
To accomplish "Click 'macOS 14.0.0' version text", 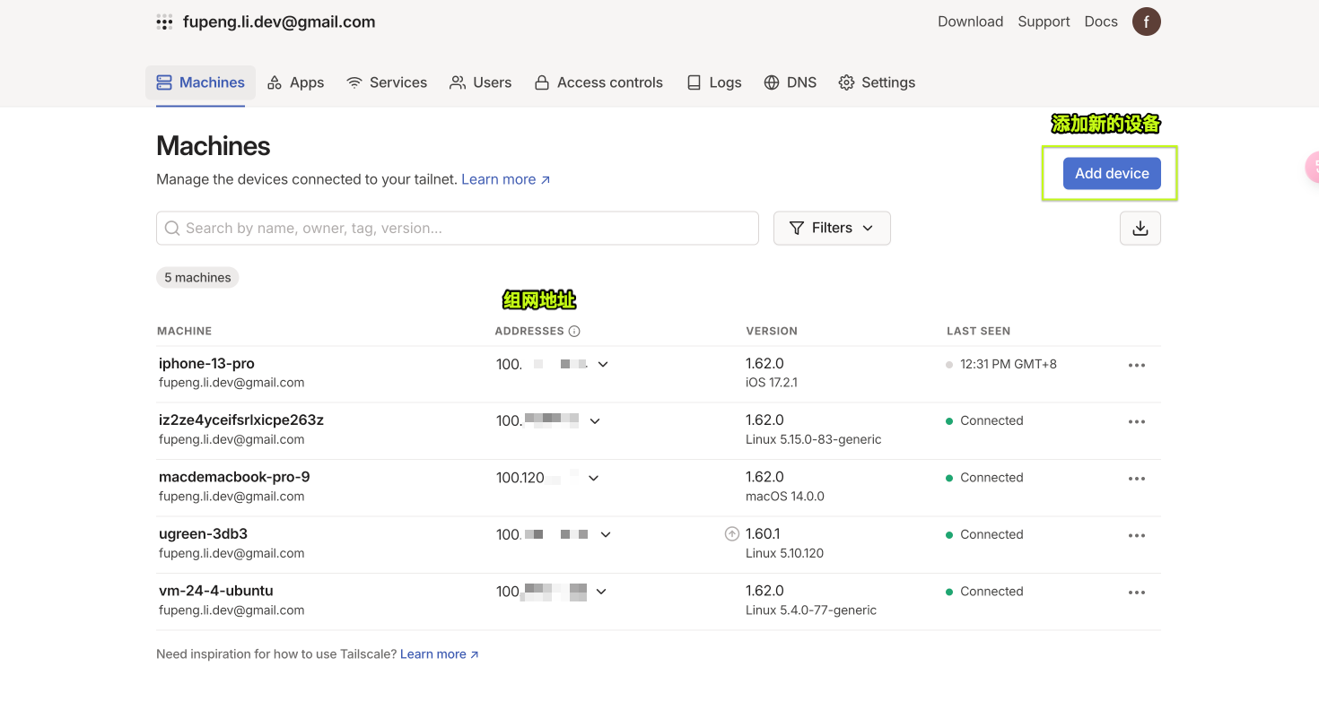I will tap(785, 497).
